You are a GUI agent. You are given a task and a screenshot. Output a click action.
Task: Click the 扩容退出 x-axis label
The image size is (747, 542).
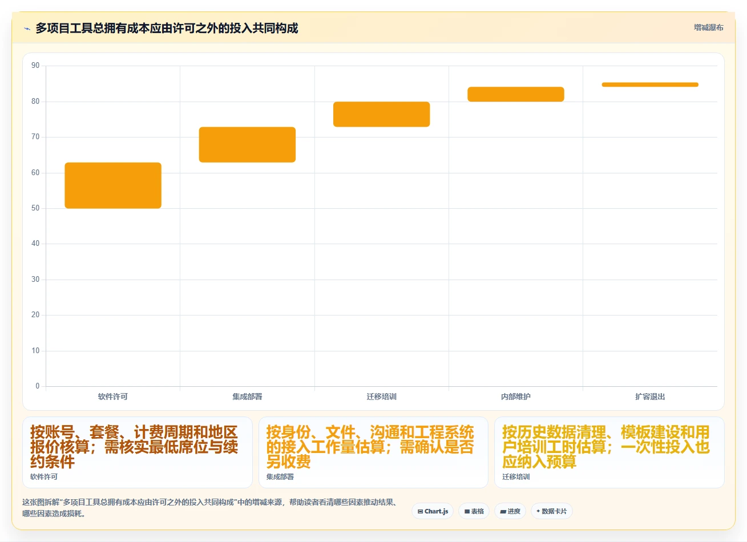[650, 397]
